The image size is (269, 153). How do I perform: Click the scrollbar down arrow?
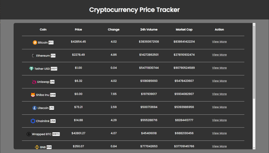point(254,148)
